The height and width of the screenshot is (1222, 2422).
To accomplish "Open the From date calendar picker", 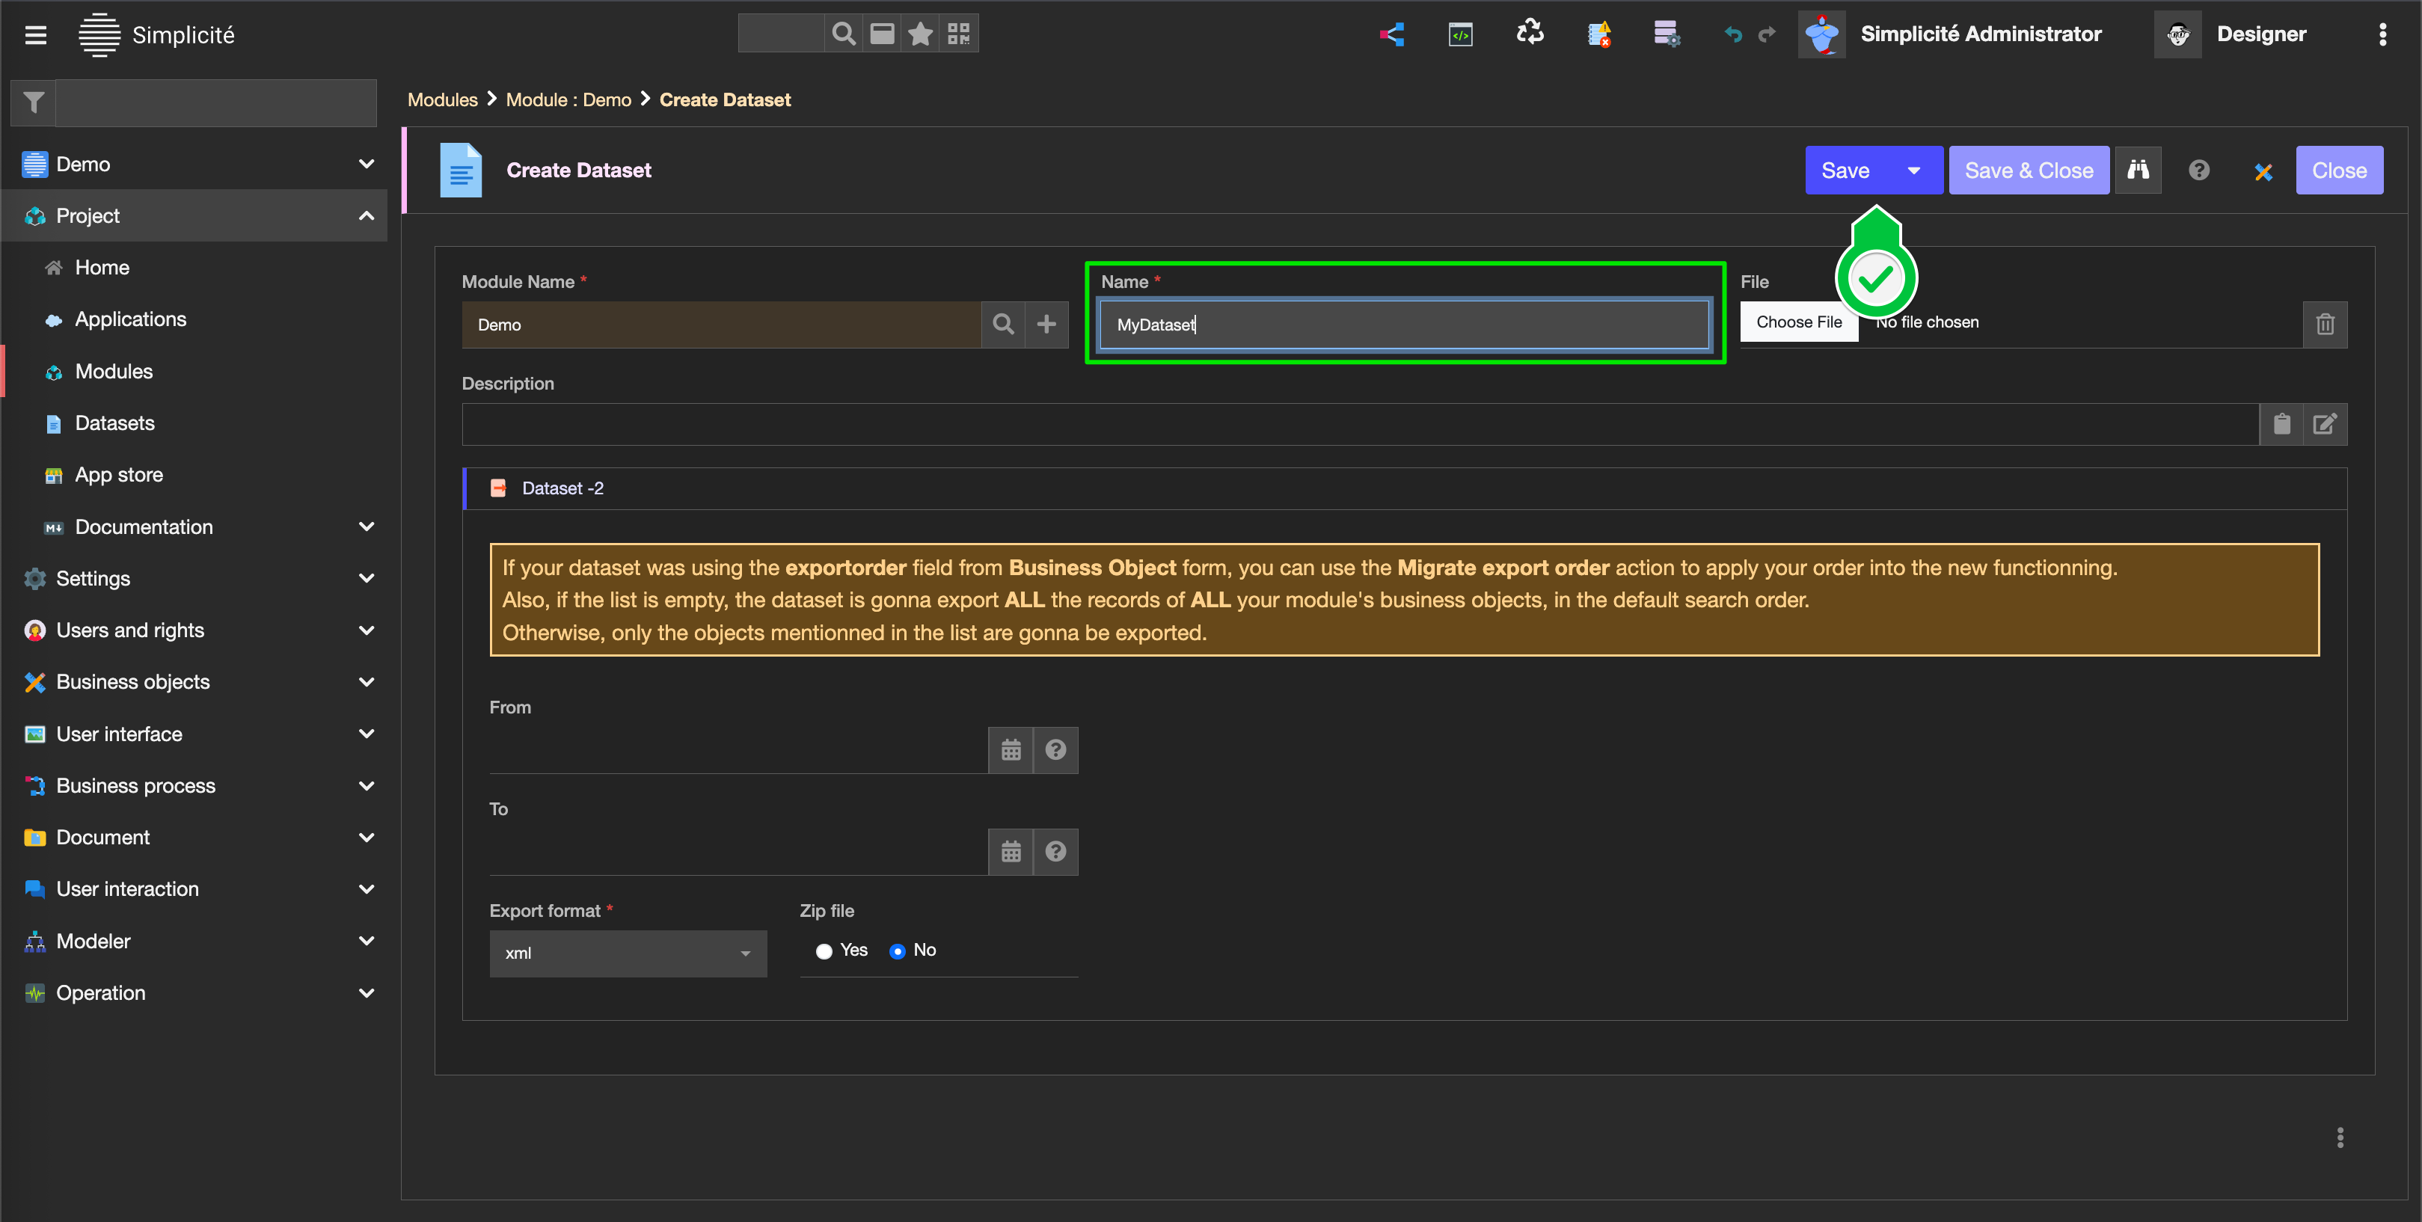I will (1011, 750).
